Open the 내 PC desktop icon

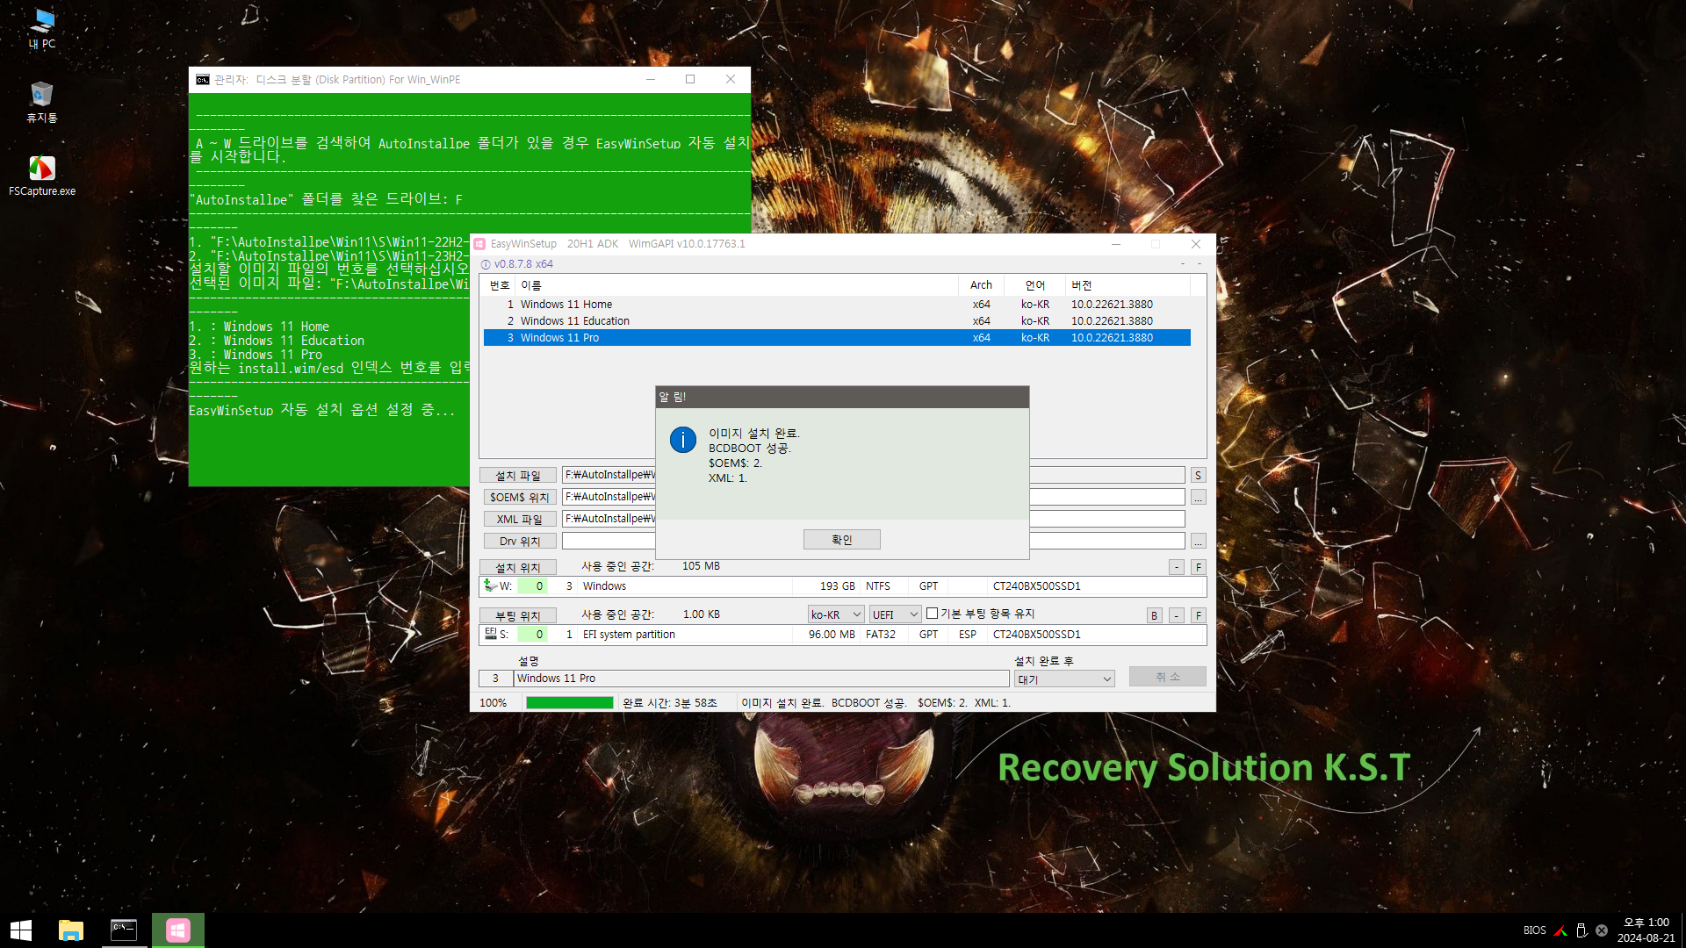(x=42, y=28)
